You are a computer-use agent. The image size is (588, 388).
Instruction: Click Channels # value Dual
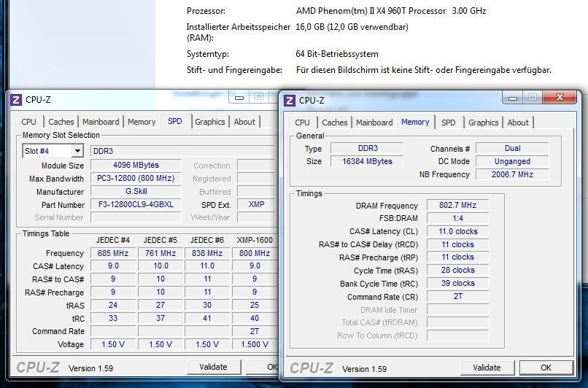pyautogui.click(x=512, y=149)
